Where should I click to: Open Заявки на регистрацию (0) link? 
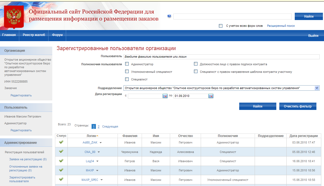[28, 159]
